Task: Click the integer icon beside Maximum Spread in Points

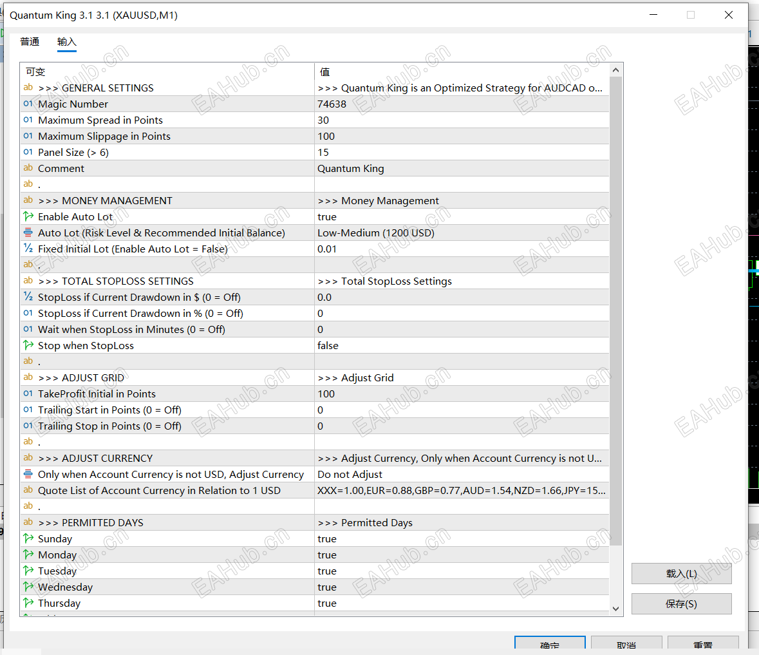Action: (28, 120)
